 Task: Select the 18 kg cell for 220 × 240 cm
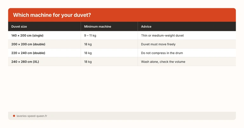[x=88, y=53]
